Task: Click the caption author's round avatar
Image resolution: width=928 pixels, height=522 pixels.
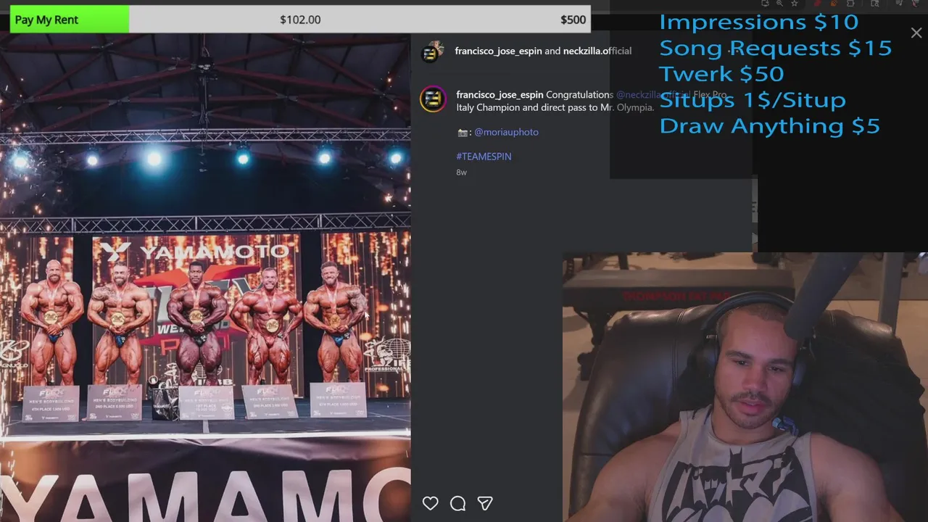Action: [x=433, y=99]
